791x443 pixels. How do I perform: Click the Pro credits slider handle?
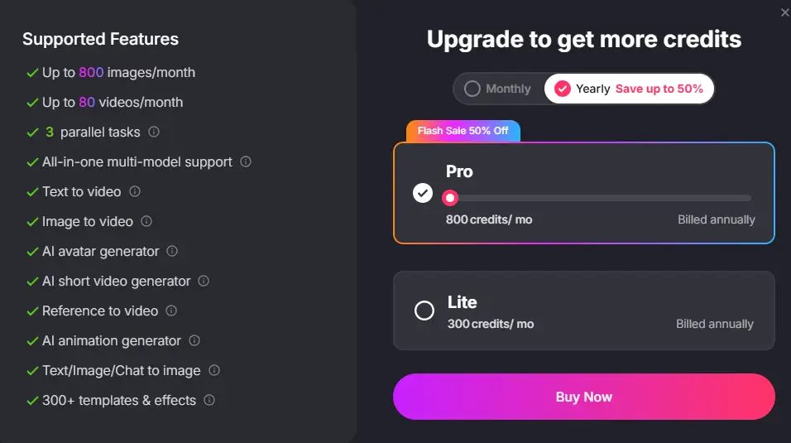tap(449, 198)
